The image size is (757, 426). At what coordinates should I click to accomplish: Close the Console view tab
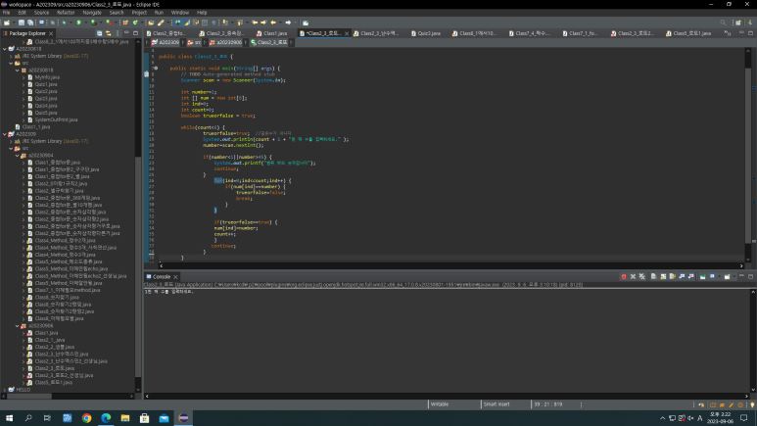click(x=175, y=277)
